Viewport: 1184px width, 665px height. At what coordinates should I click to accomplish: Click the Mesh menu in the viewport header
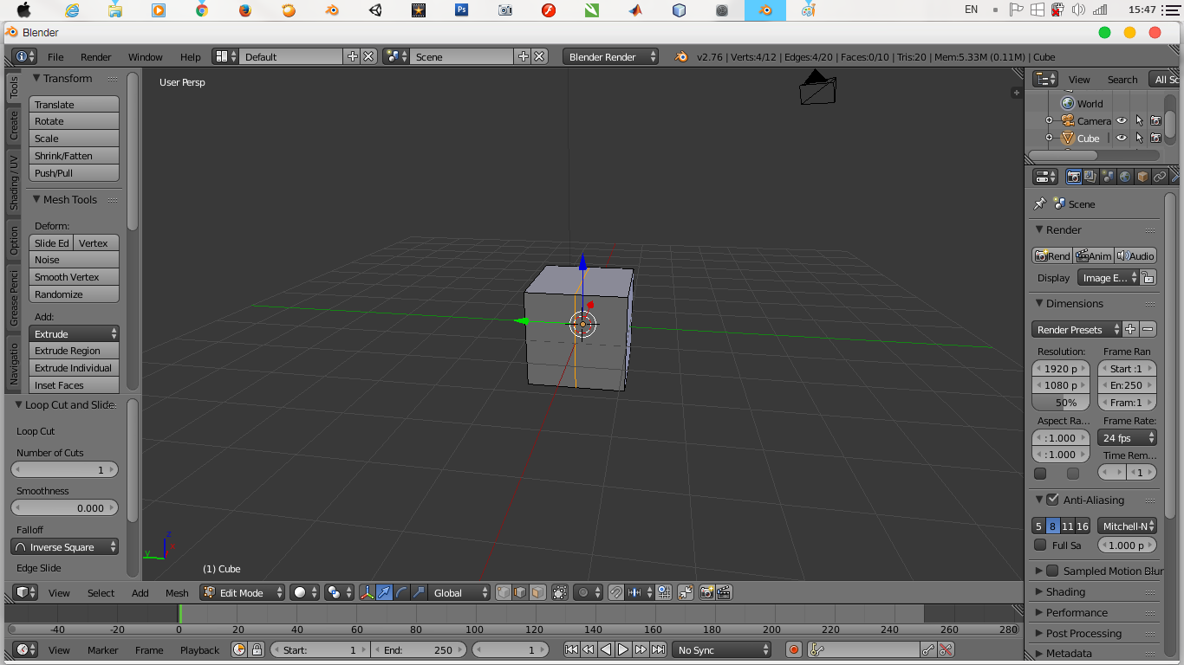pyautogui.click(x=176, y=592)
